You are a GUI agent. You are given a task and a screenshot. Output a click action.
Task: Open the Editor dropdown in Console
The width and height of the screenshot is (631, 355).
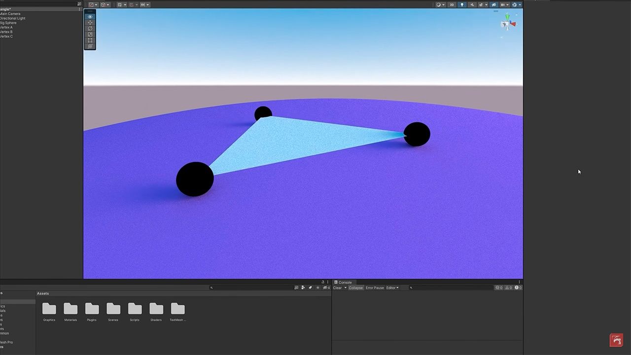(x=392, y=288)
